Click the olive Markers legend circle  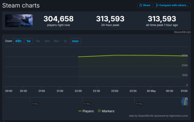click(99, 111)
